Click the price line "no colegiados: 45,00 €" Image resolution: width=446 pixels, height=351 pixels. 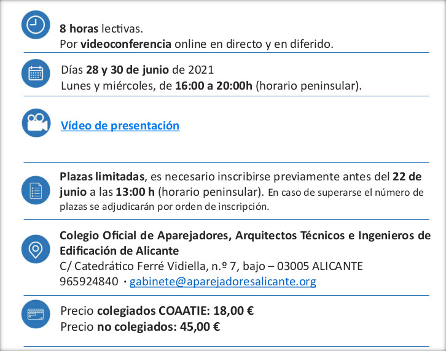point(158,327)
